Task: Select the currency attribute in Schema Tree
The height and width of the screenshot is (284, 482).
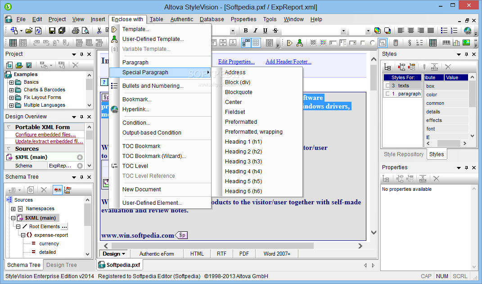Action: [x=49, y=243]
